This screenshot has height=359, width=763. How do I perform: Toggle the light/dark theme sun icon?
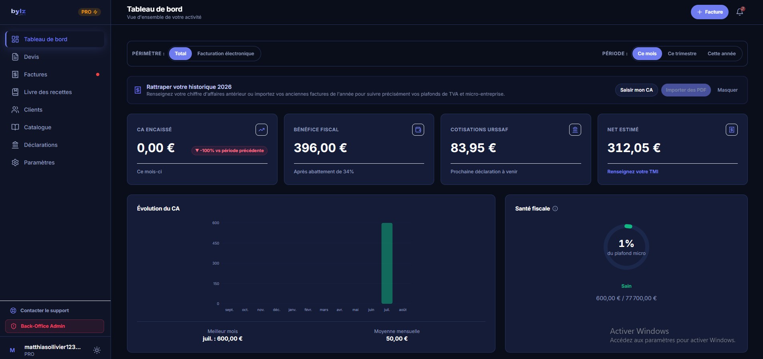tap(97, 350)
